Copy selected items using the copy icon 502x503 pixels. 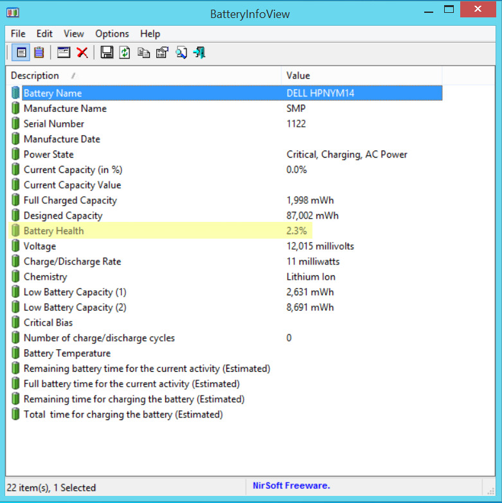pyautogui.click(x=143, y=52)
